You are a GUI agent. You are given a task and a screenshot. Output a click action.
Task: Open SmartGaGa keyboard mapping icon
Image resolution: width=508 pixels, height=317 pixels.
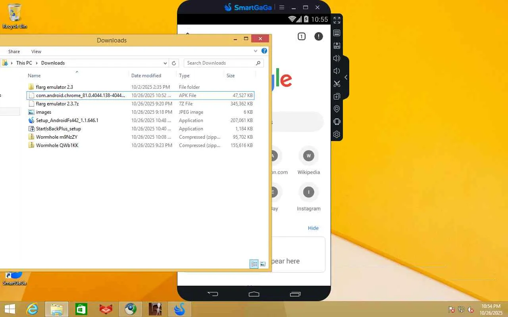337,33
